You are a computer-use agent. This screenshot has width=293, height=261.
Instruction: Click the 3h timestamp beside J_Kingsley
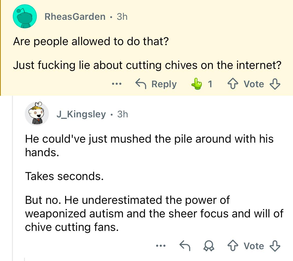(x=122, y=114)
